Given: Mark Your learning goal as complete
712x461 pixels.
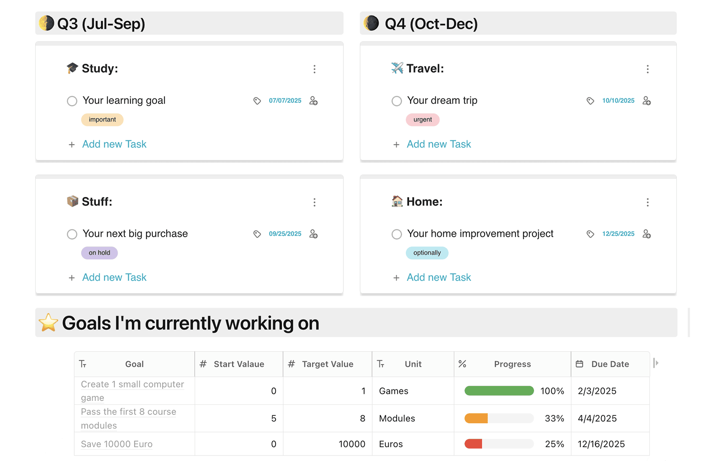Looking at the screenshot, I should [x=72, y=101].
